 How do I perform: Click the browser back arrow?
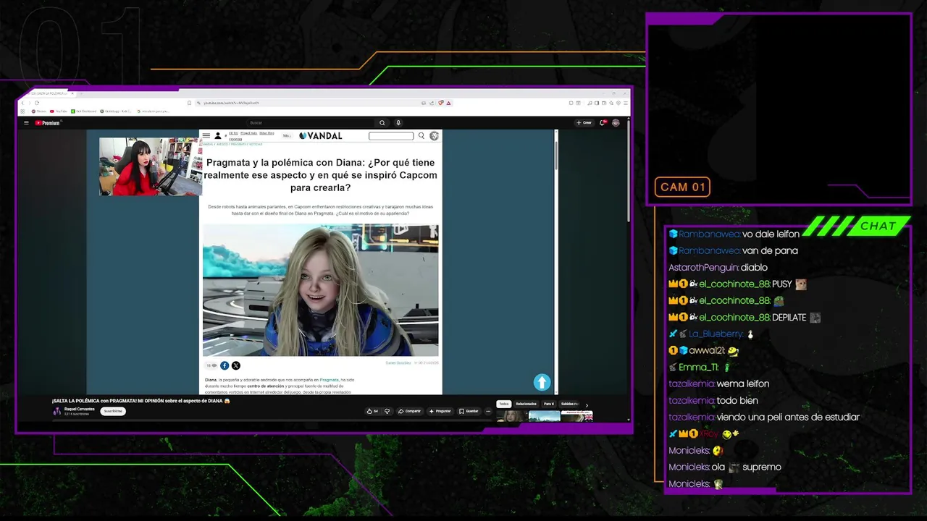click(x=22, y=103)
